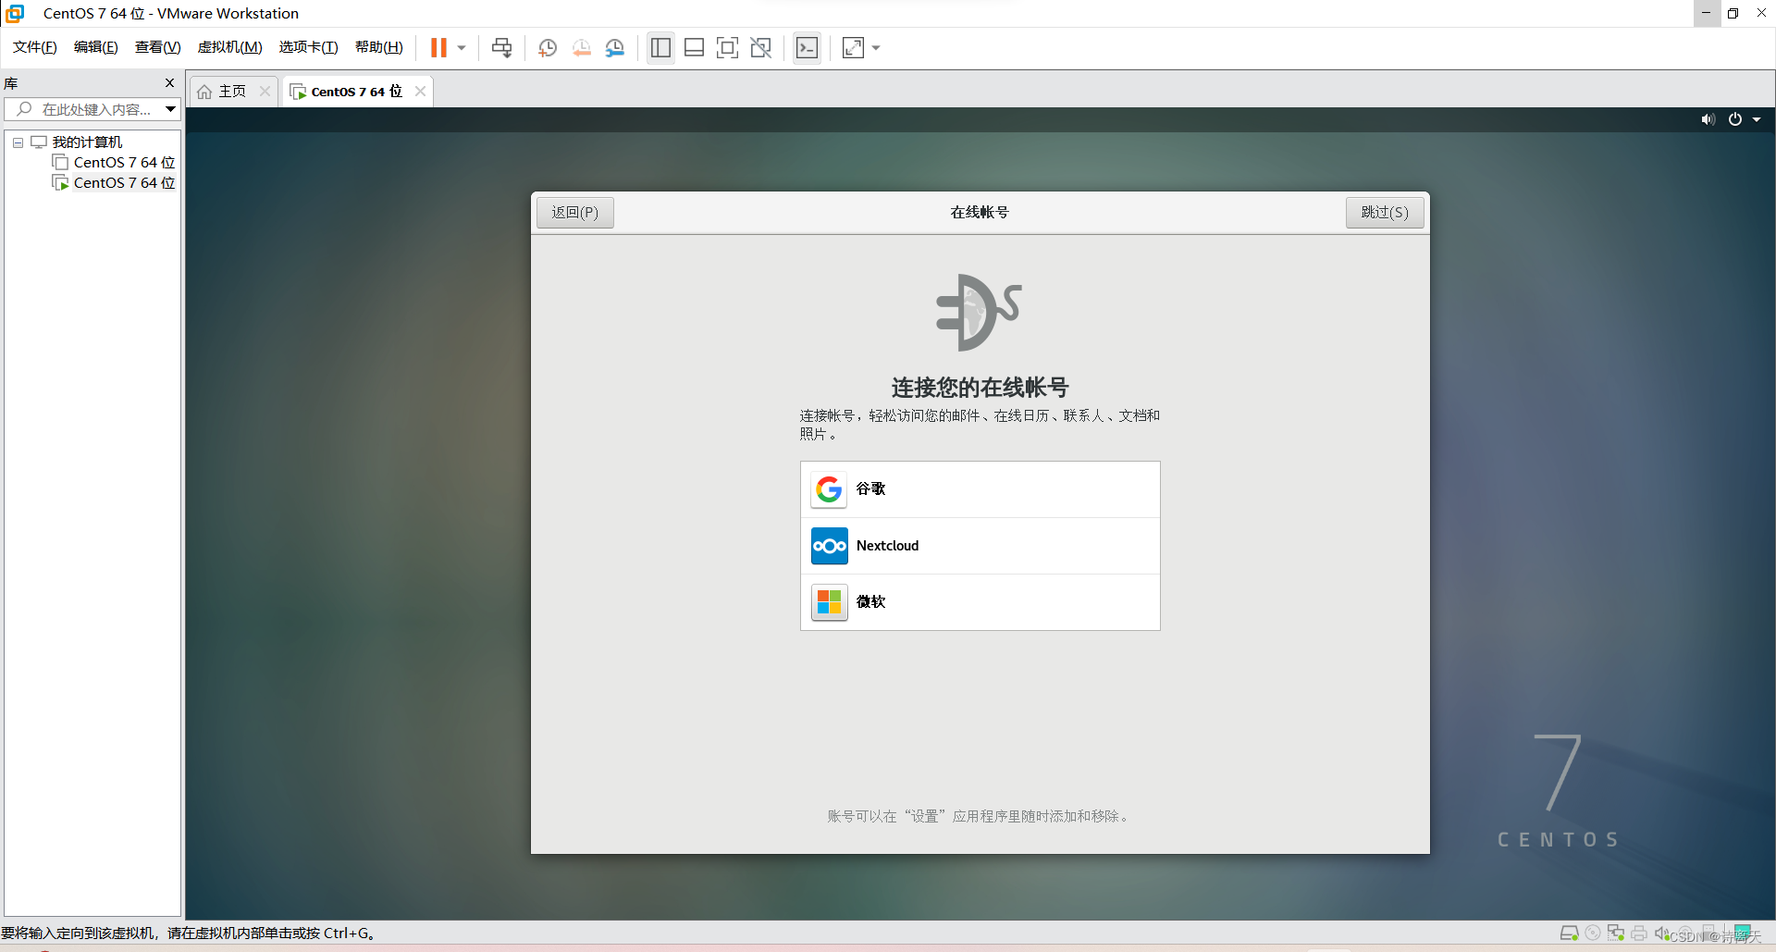This screenshot has width=1776, height=952.
Task: Click the CD/DVD drive status icon
Action: (x=1593, y=933)
